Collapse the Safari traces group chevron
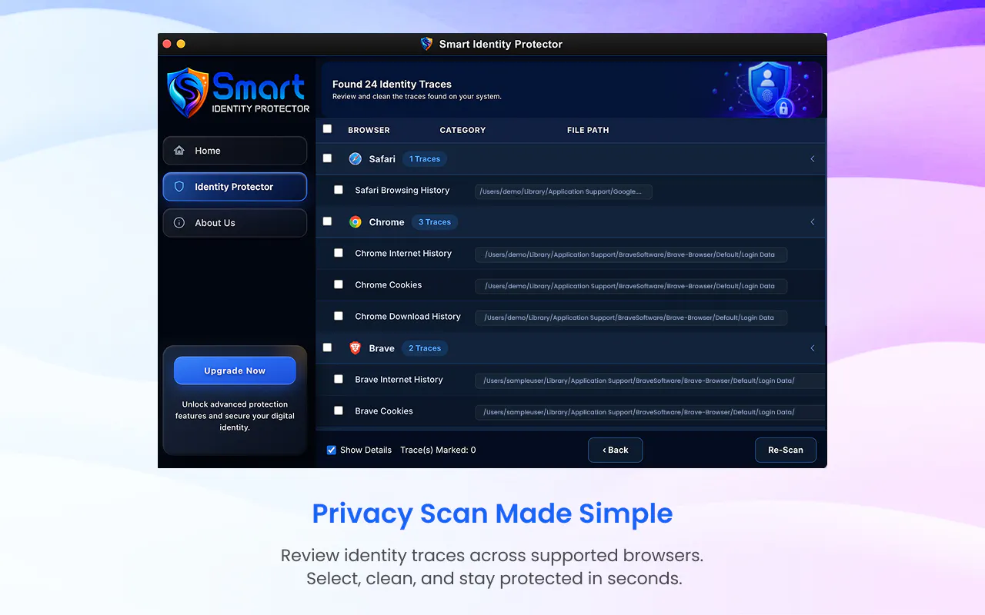The image size is (985, 615). pyautogui.click(x=813, y=159)
